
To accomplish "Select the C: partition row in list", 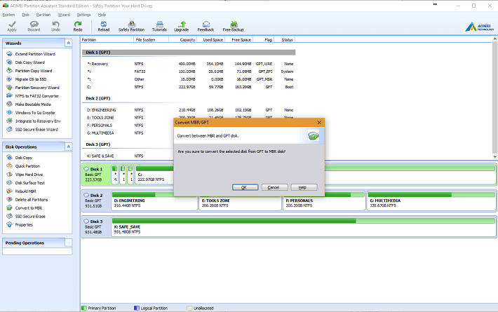I will (189, 87).
